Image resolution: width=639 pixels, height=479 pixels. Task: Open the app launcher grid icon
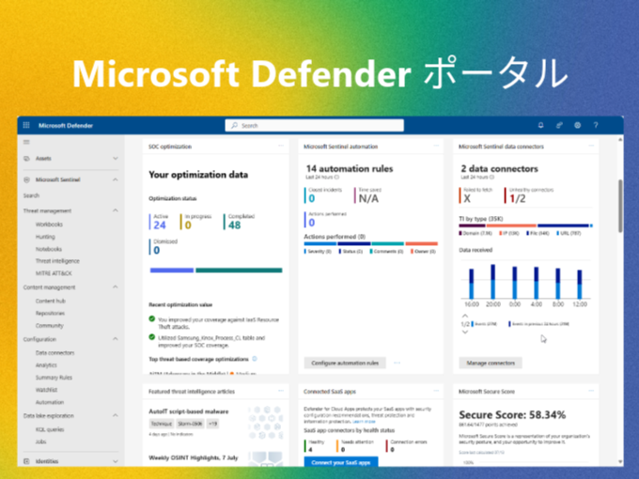coord(26,125)
